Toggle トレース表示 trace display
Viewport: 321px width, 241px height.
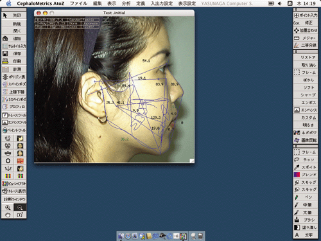14,191
